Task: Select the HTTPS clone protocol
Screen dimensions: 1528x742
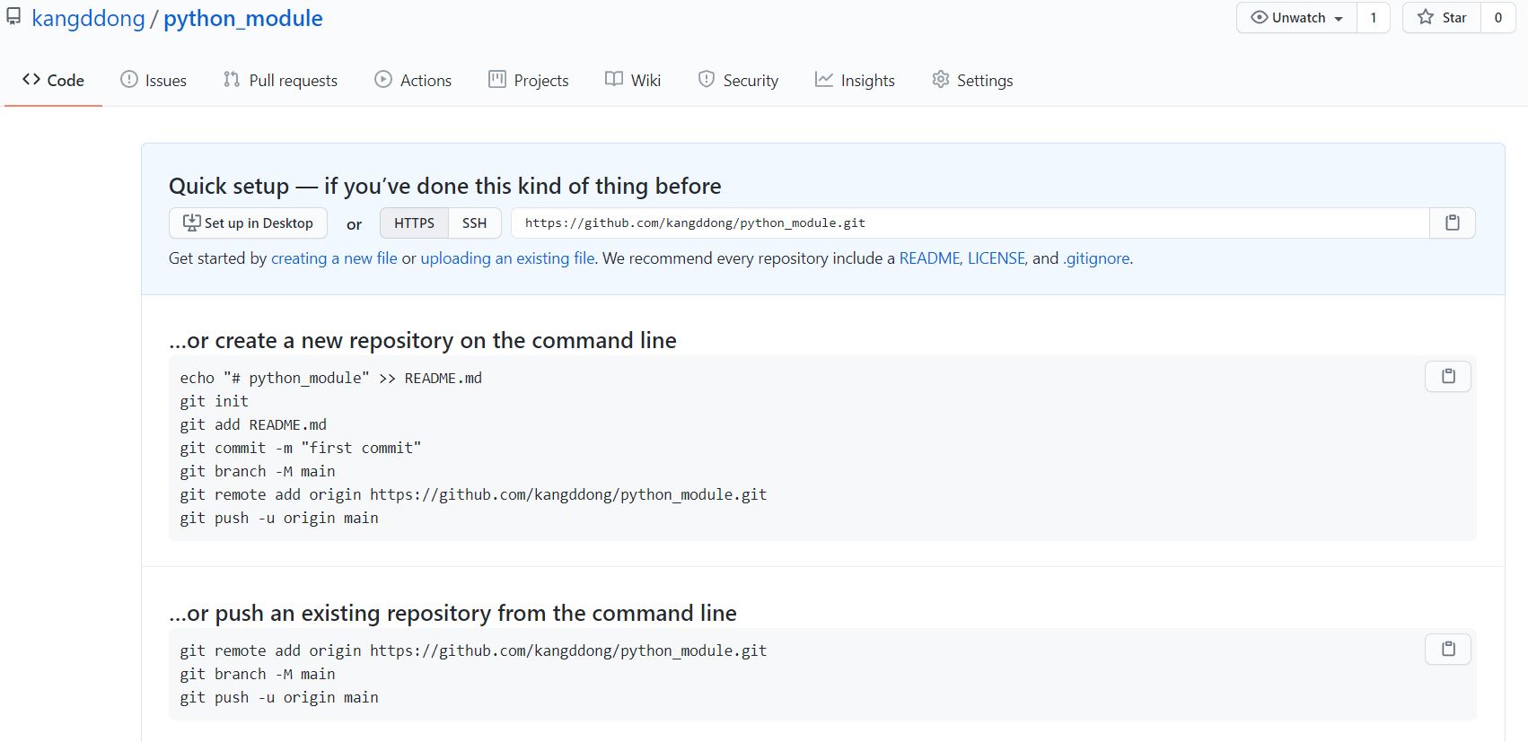Action: point(414,223)
